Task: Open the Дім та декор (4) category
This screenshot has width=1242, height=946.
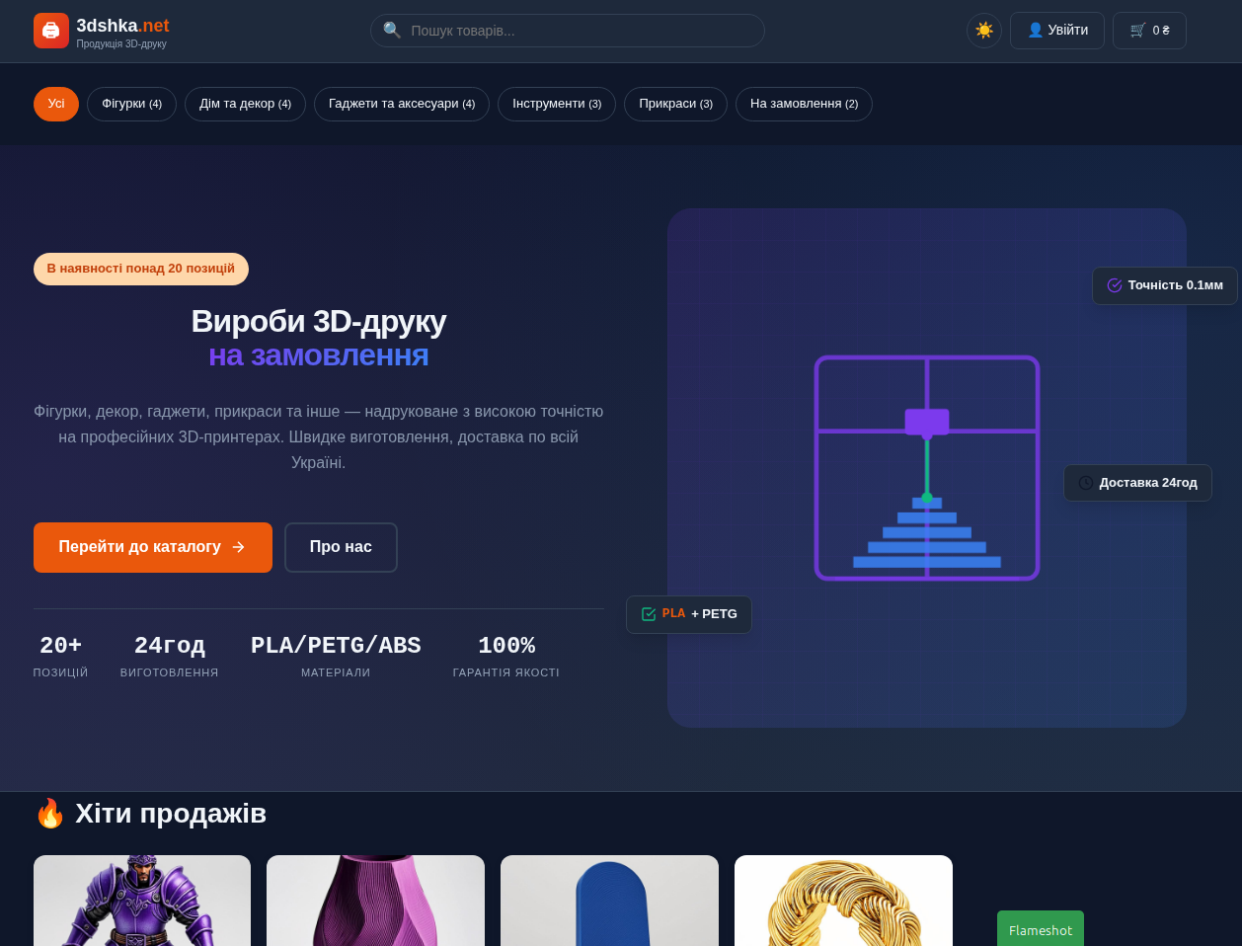Action: [245, 104]
